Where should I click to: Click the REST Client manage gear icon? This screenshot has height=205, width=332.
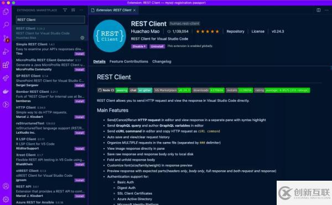tap(82, 38)
